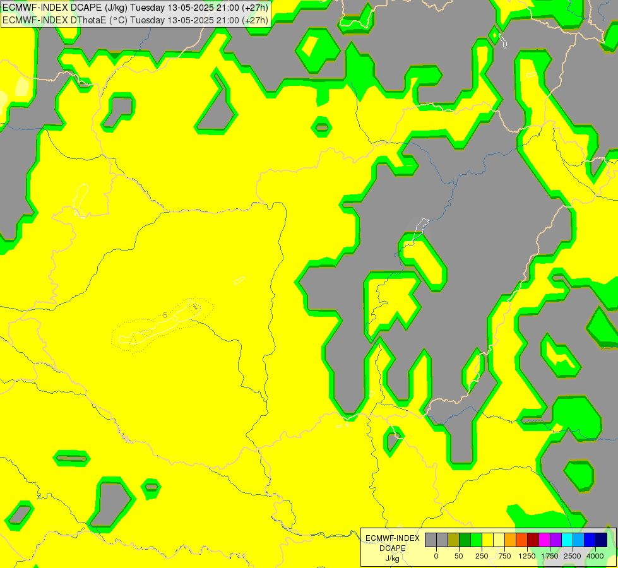
Task: Click the magenta legend swatch
Action: pos(545,540)
